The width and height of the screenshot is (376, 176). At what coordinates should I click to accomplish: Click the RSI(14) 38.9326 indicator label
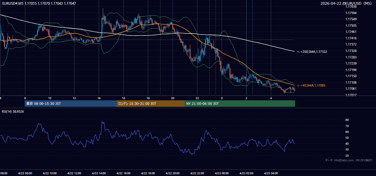click(x=13, y=111)
